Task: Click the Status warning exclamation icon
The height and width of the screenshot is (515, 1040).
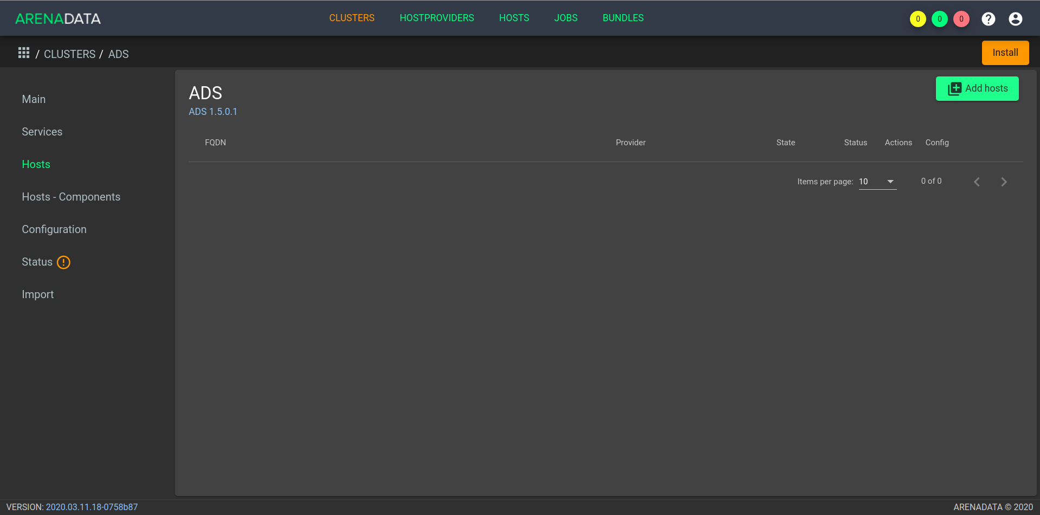Action: point(63,262)
